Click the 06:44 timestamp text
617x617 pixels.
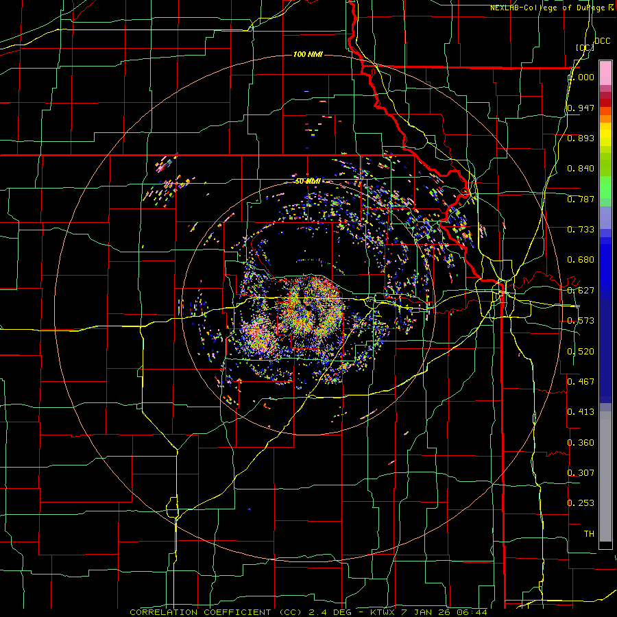pyautogui.click(x=472, y=612)
